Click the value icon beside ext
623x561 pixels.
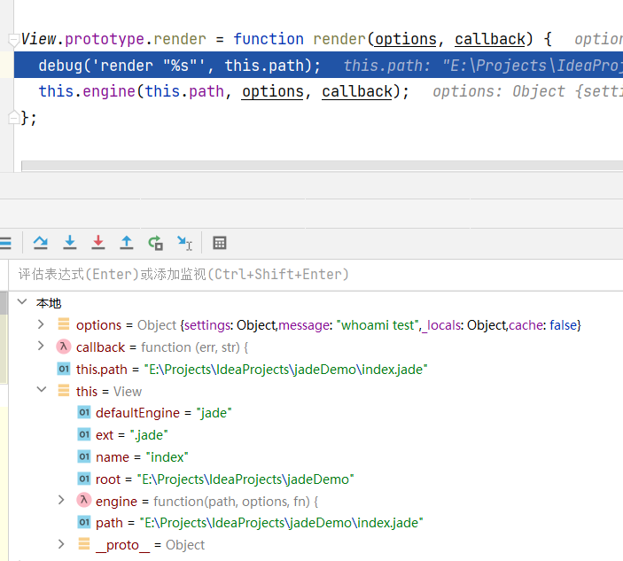(84, 434)
